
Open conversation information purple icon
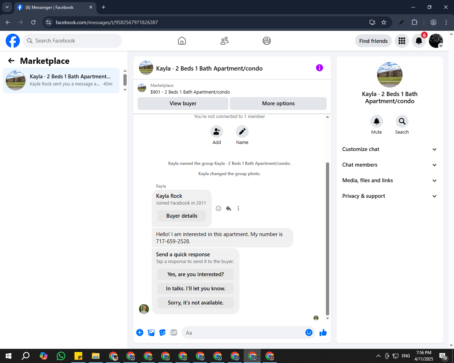pos(320,68)
